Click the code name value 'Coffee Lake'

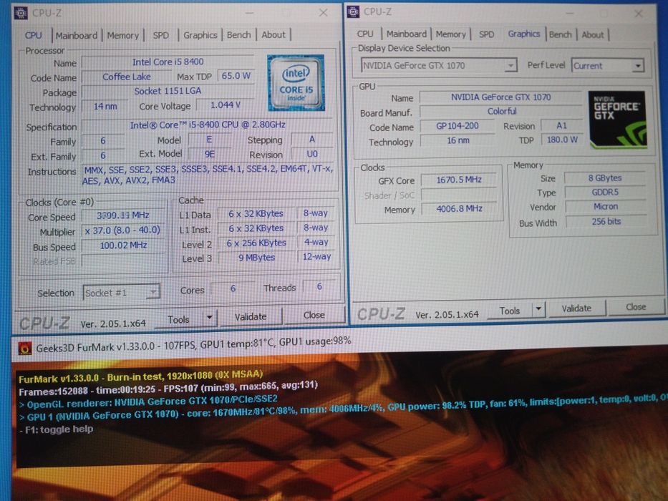pos(127,77)
